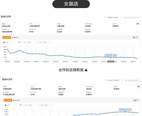Image resolution: width=142 pixels, height=116 pixels.
Task: Click the help icon above ¥0.60
Action: point(92,24)
